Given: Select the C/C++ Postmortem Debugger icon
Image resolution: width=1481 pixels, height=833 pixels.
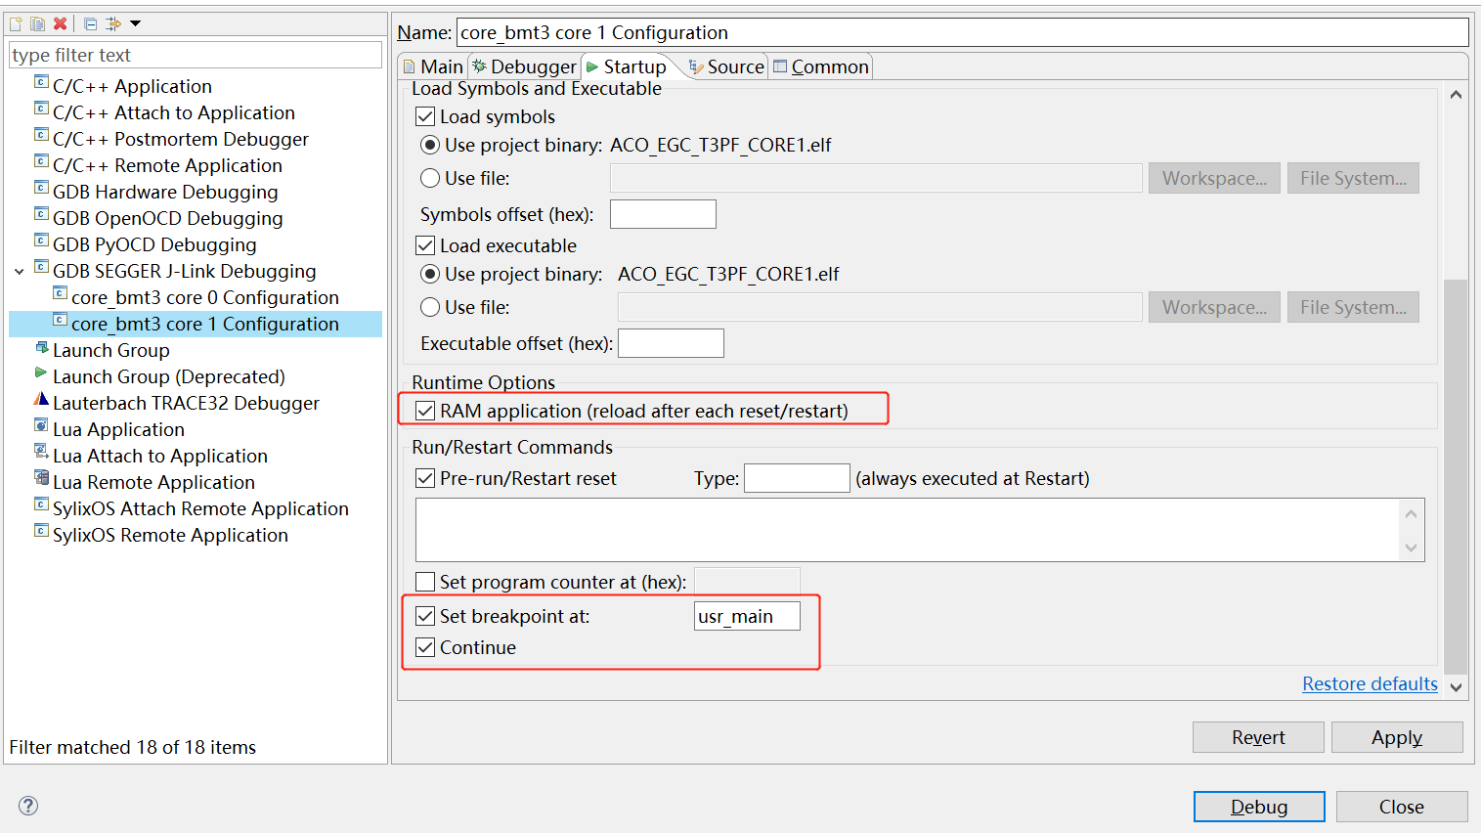Looking at the screenshot, I should [x=41, y=134].
